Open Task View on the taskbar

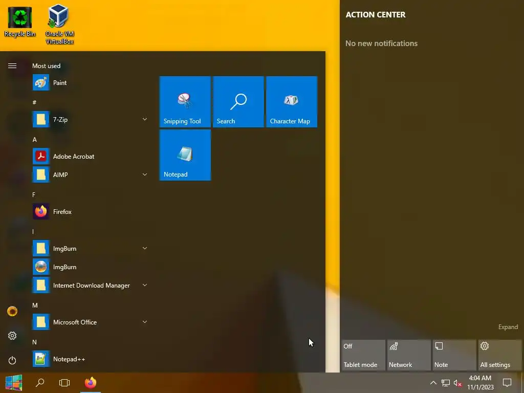[x=64, y=383]
